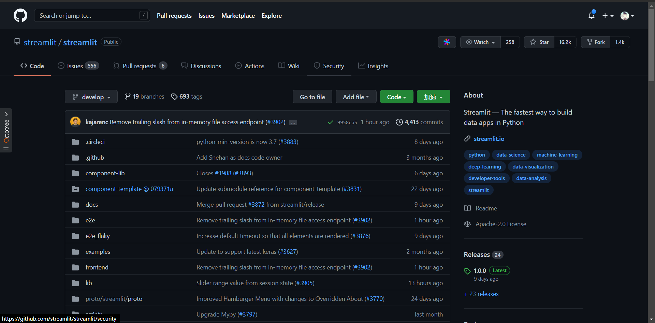The image size is (655, 323).
Task: Click the component-template submodule icon
Action: [75, 189]
